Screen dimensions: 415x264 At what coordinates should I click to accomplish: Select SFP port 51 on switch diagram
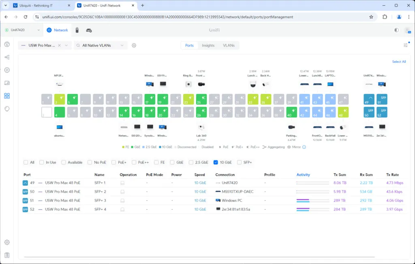(382, 100)
